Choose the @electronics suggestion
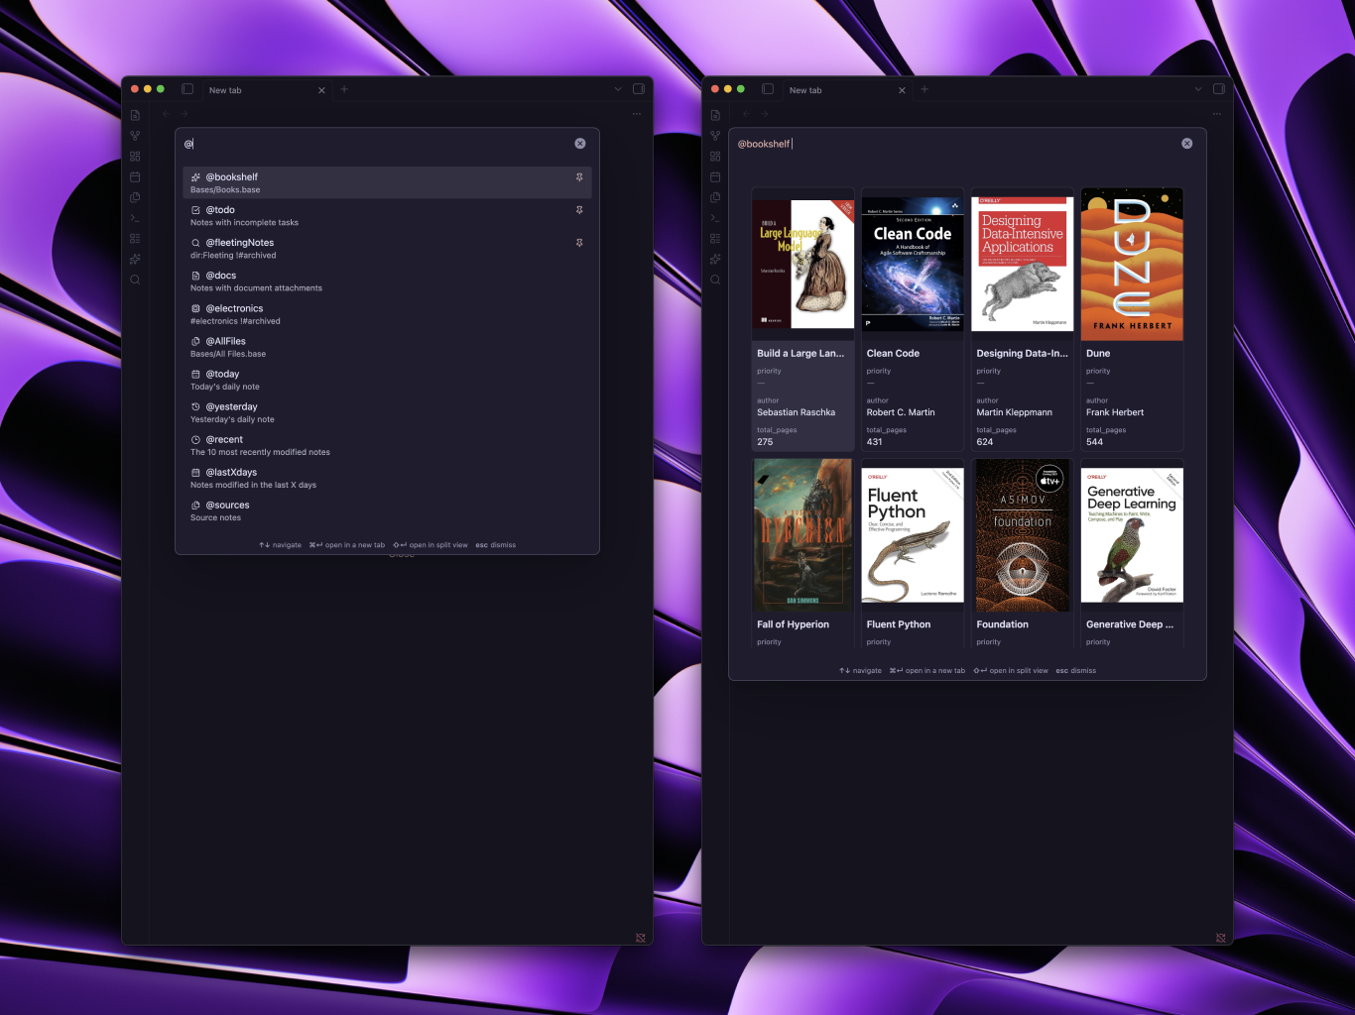This screenshot has width=1355, height=1015. point(387,314)
